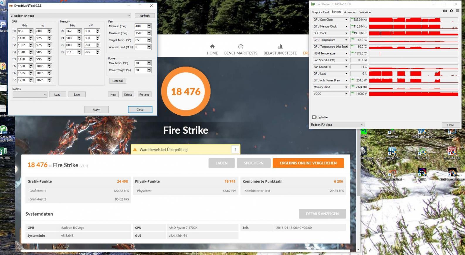Open BELASTUNGSTESTE in 3DMark navigation
Screen dimensions: 465x255
(280, 53)
